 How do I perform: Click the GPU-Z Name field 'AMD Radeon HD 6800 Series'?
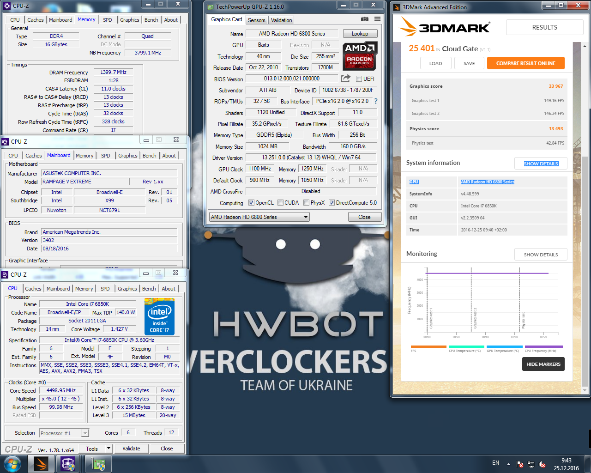coord(292,34)
